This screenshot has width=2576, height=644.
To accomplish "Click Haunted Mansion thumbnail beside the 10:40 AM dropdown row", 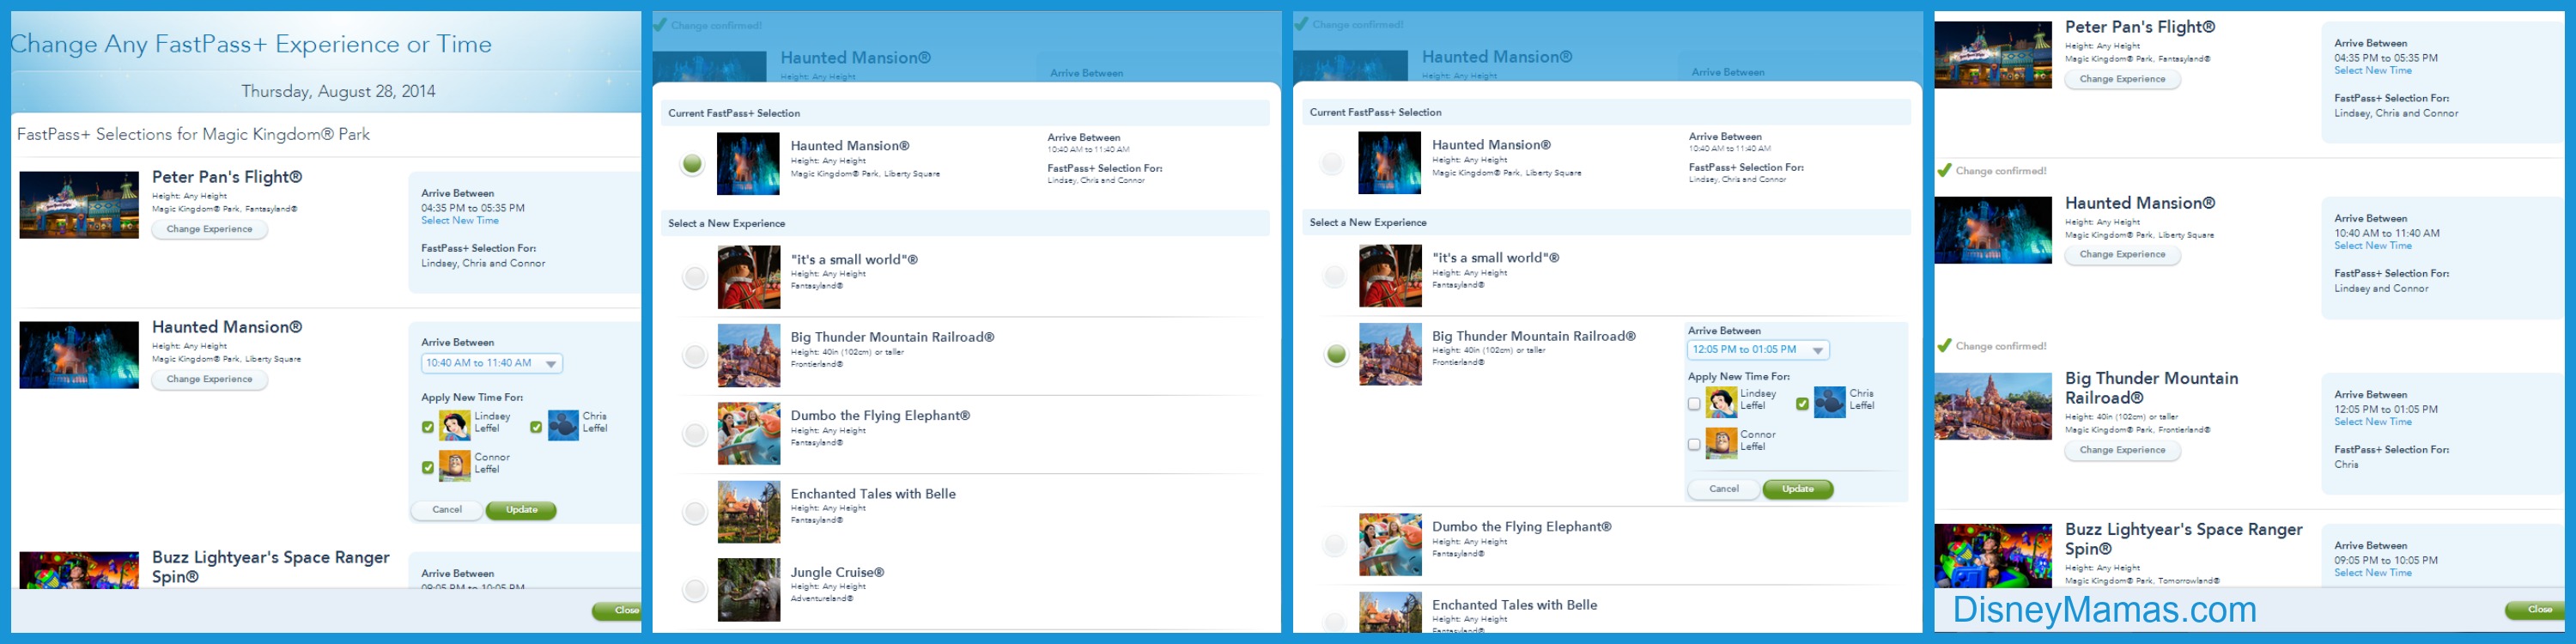I will click(79, 355).
